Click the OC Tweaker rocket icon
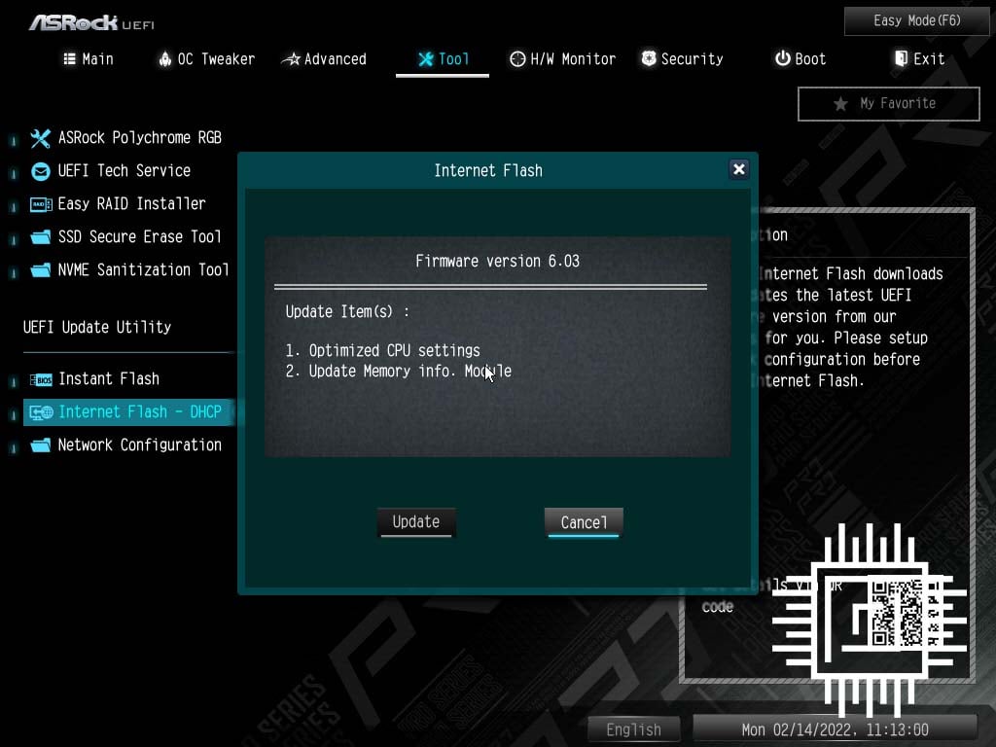The image size is (996, 747). (x=165, y=59)
